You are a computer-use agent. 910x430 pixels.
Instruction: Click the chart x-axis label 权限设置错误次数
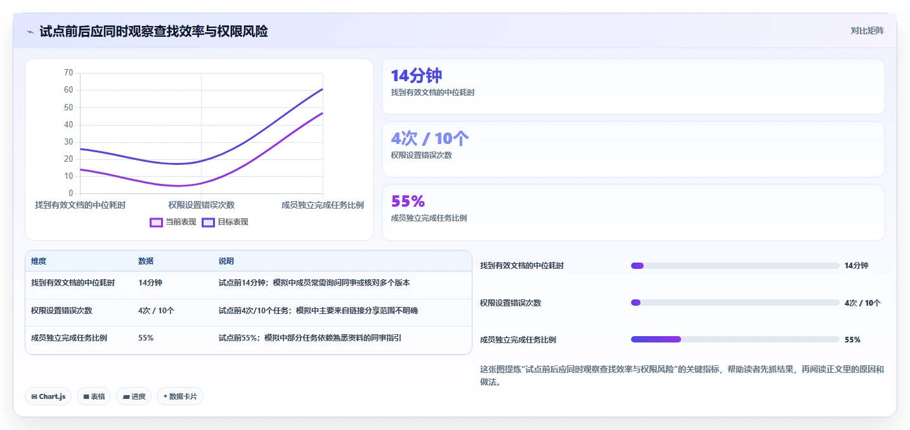point(202,205)
